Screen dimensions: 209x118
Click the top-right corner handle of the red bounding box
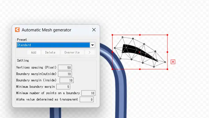coord(167,35)
